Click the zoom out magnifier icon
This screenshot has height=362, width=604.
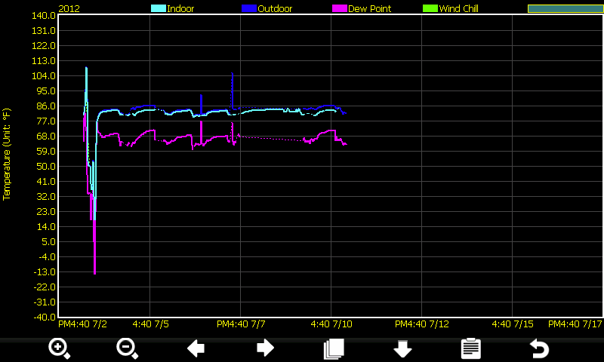(127, 348)
